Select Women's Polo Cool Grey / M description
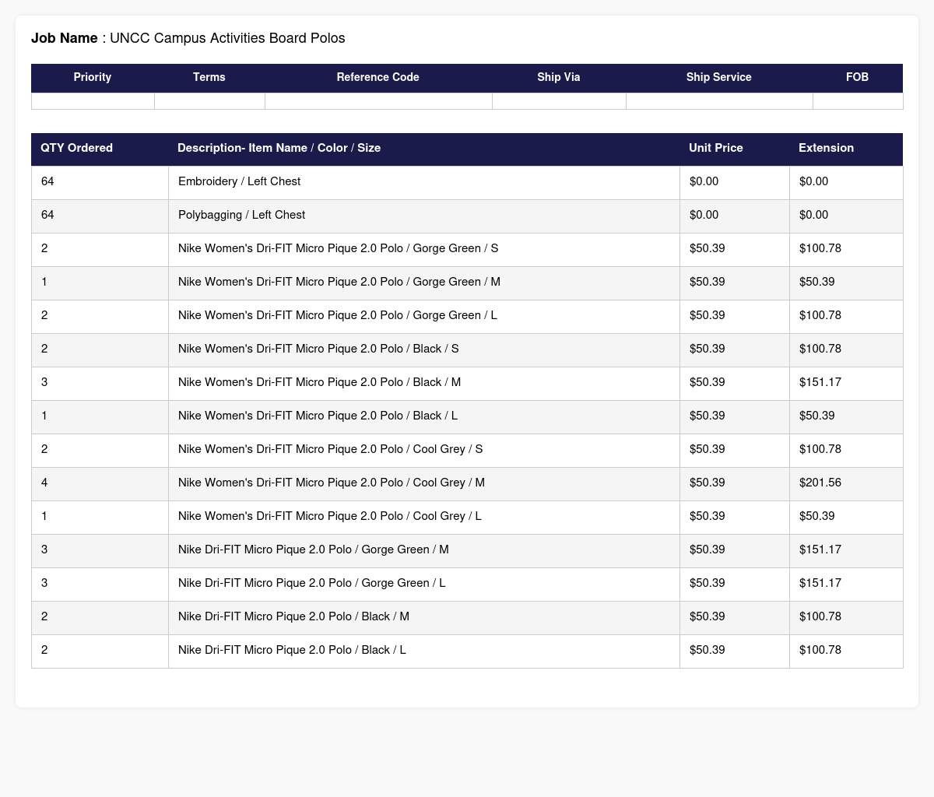This screenshot has width=934, height=797. pos(332,483)
